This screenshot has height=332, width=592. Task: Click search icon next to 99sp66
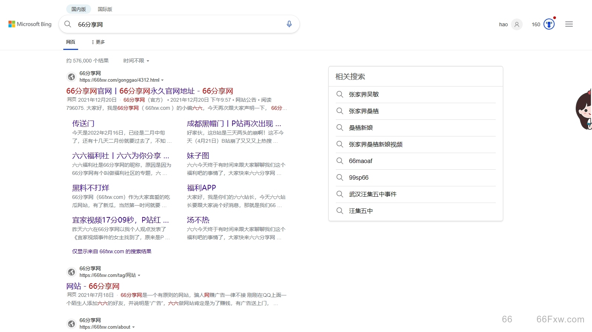click(x=340, y=177)
